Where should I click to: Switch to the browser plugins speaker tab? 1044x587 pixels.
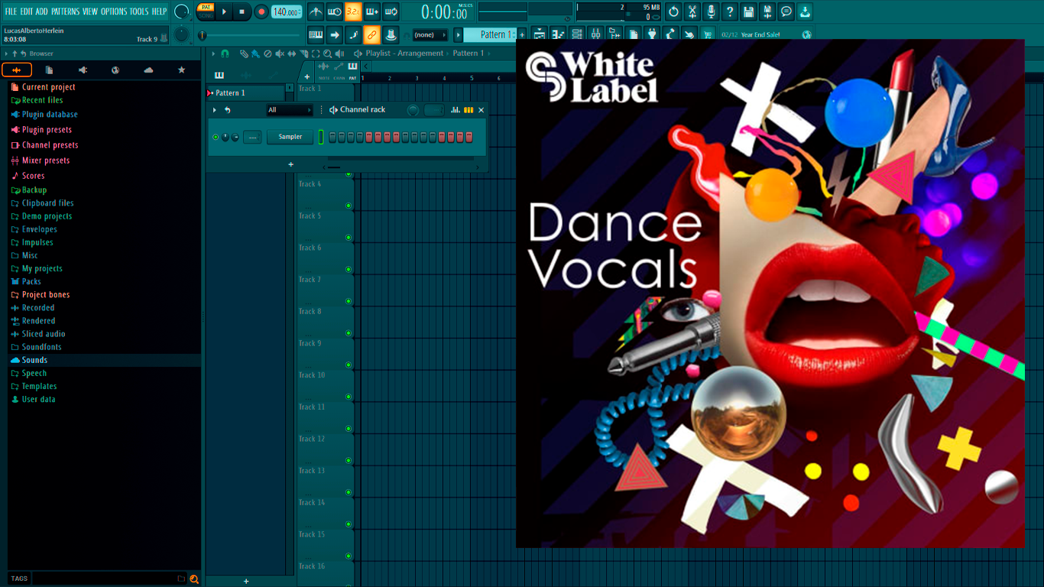(x=83, y=70)
